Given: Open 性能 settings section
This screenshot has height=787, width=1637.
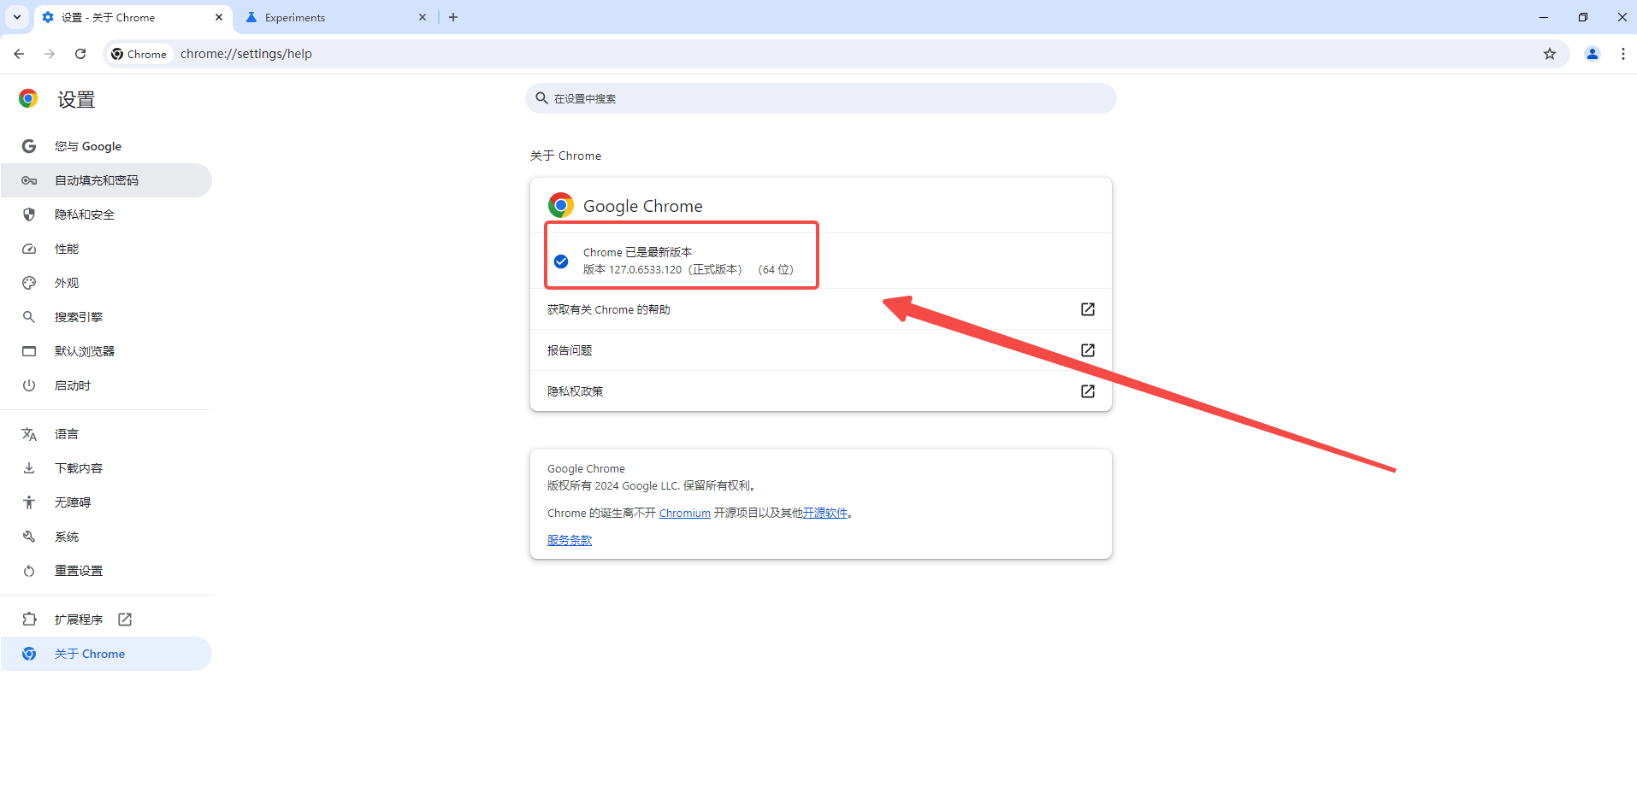Looking at the screenshot, I should click(106, 249).
